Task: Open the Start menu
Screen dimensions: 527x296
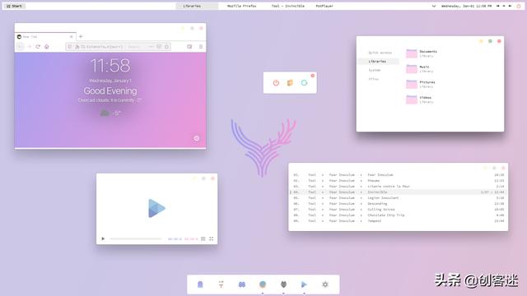Action: (x=14, y=6)
